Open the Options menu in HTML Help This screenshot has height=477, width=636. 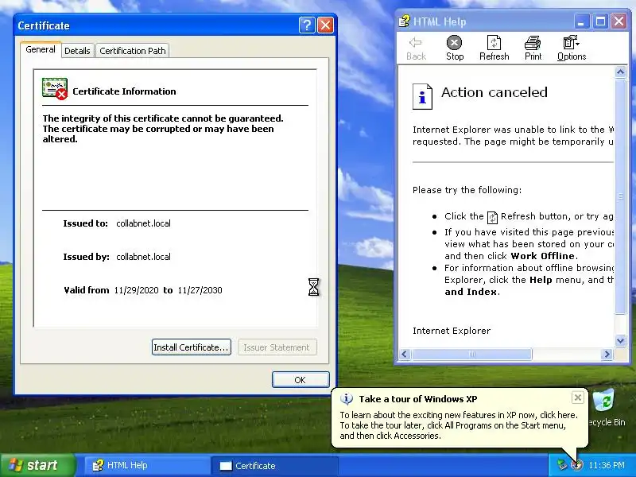pyautogui.click(x=571, y=48)
